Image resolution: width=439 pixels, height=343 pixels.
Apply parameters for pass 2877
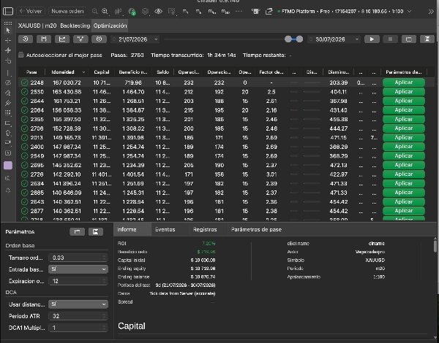pos(404,211)
